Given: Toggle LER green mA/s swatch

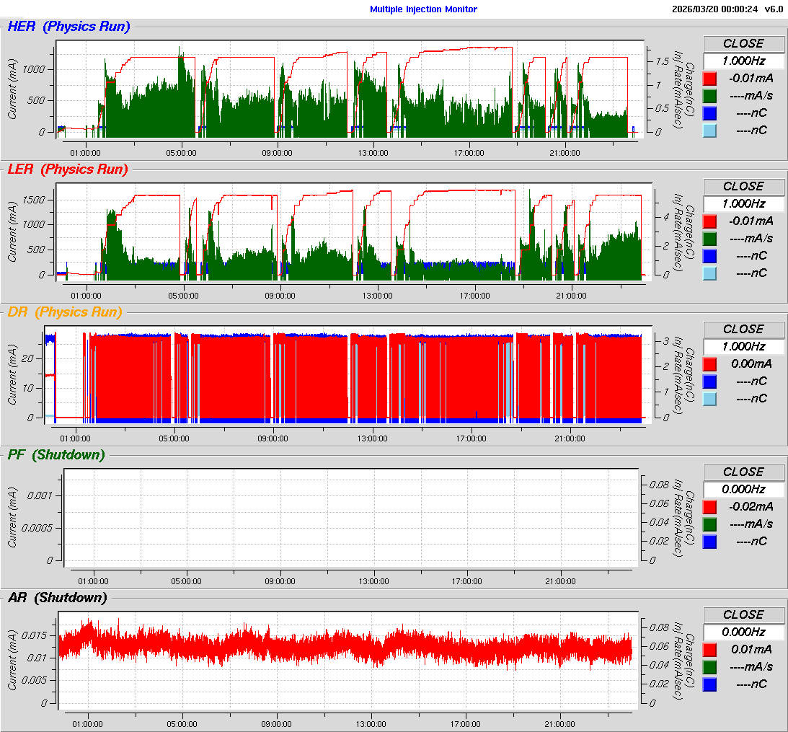Looking at the screenshot, I should tap(710, 239).
